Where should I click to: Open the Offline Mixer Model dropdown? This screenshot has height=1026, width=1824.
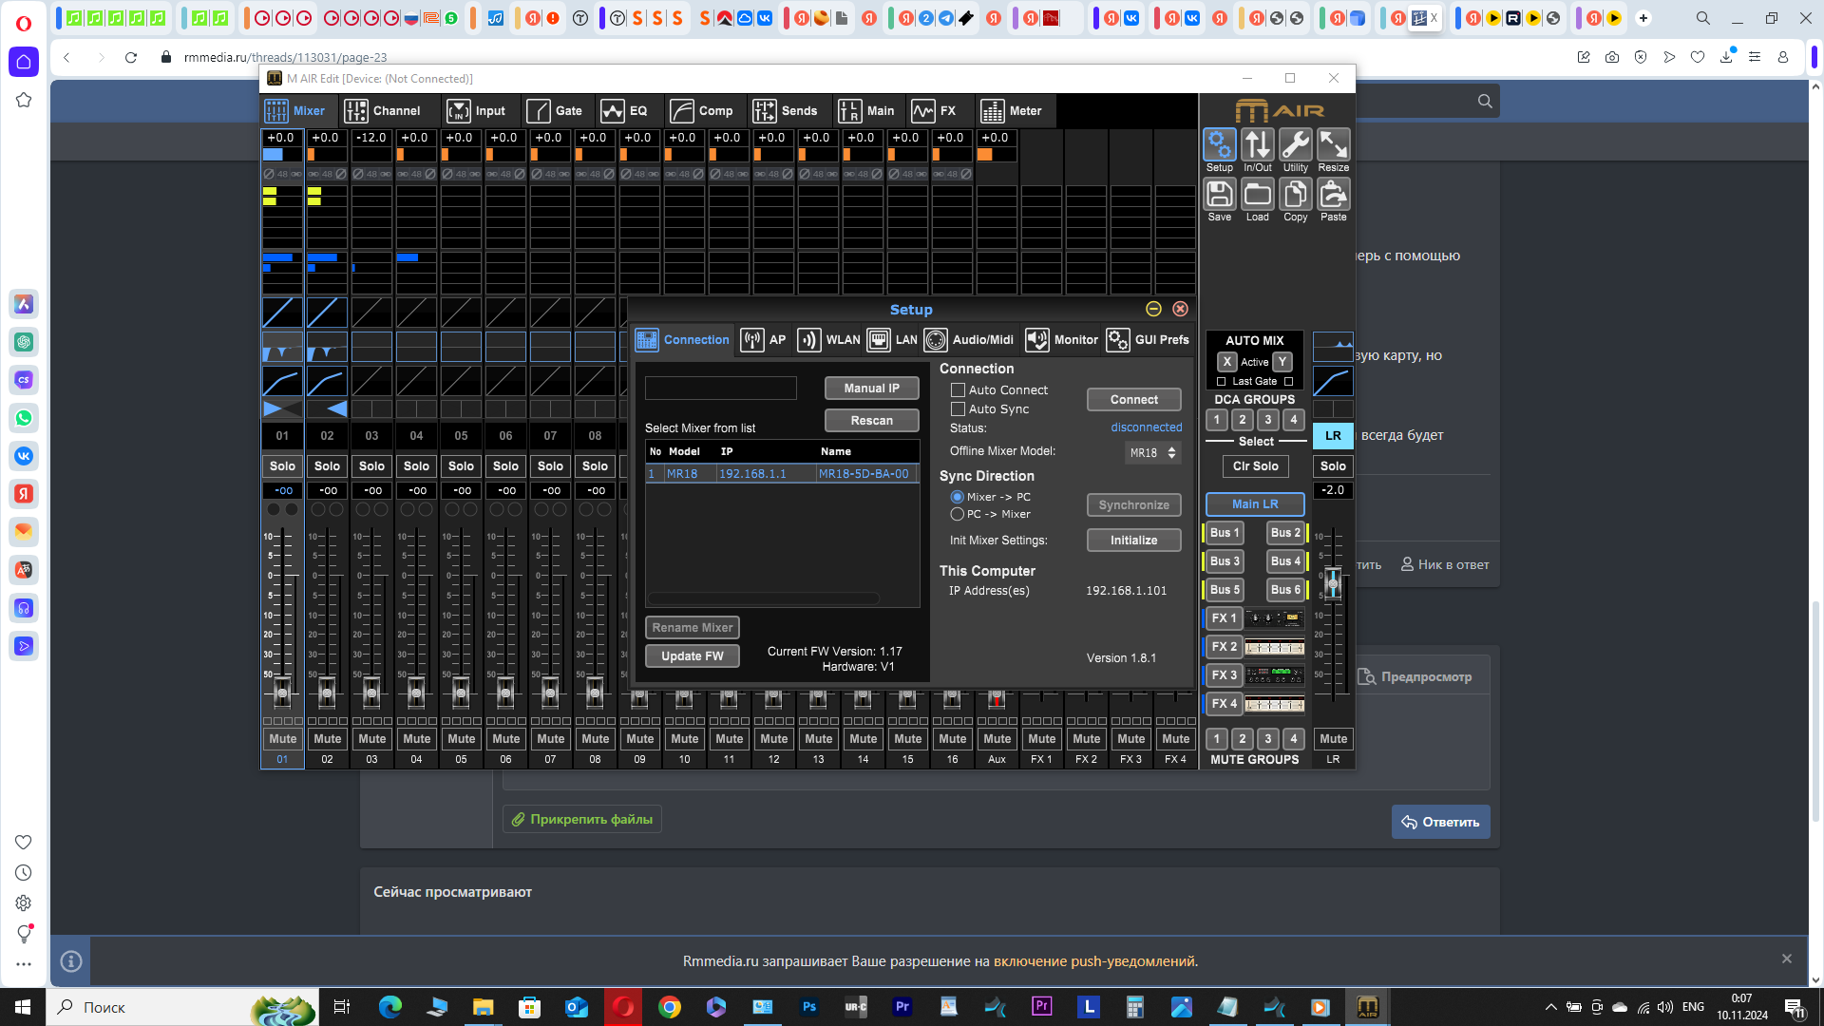coord(1152,453)
